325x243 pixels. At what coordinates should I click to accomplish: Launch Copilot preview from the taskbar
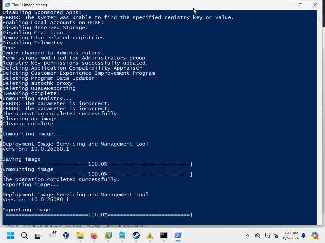[315, 235]
